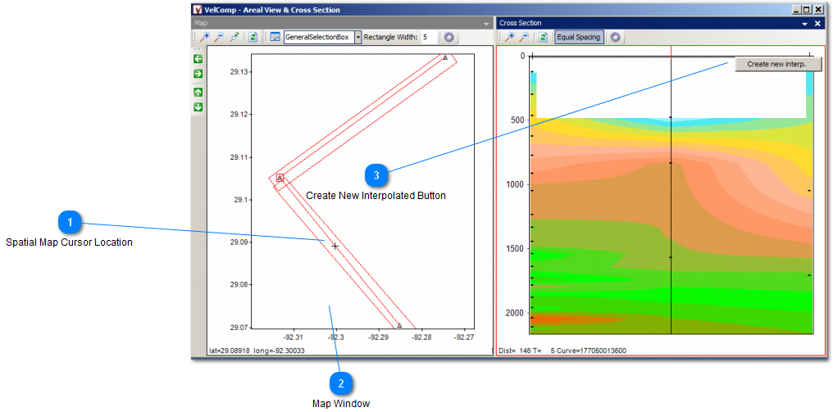Refresh the Cross Section view
The width and height of the screenshot is (838, 412).
(x=543, y=38)
